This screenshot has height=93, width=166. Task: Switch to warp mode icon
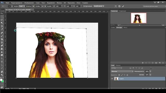(x=116, y=6)
